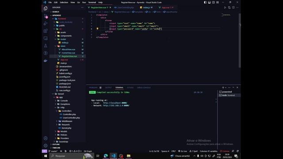The height and width of the screenshot is (159, 283).
Task: Click the purple remote window indicator
Action: 44,151
